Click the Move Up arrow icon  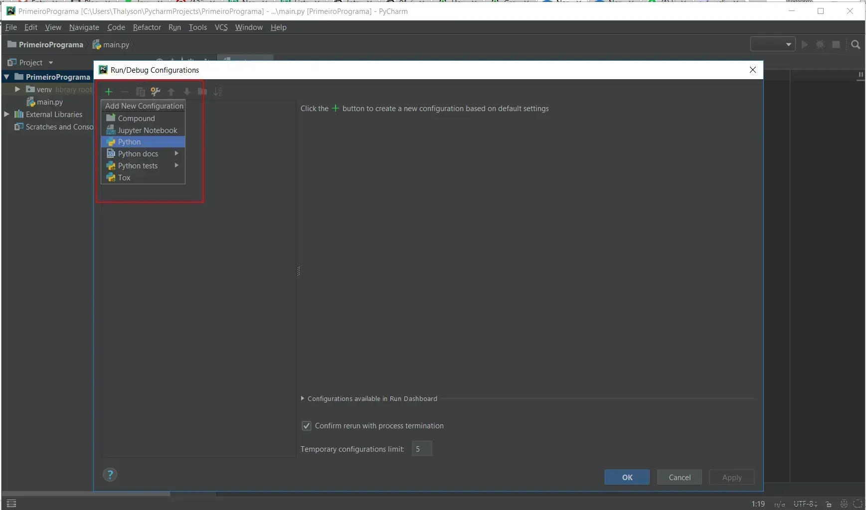click(x=171, y=92)
